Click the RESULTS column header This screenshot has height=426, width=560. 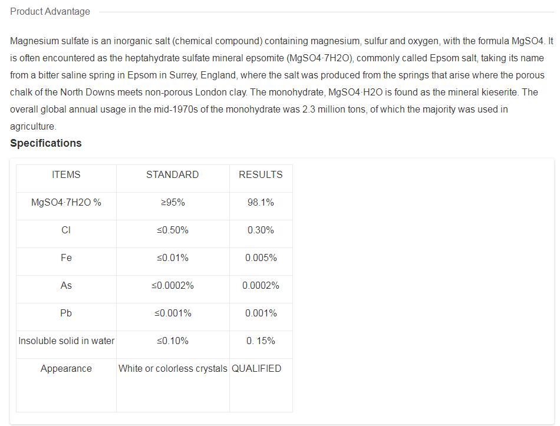pyautogui.click(x=261, y=174)
